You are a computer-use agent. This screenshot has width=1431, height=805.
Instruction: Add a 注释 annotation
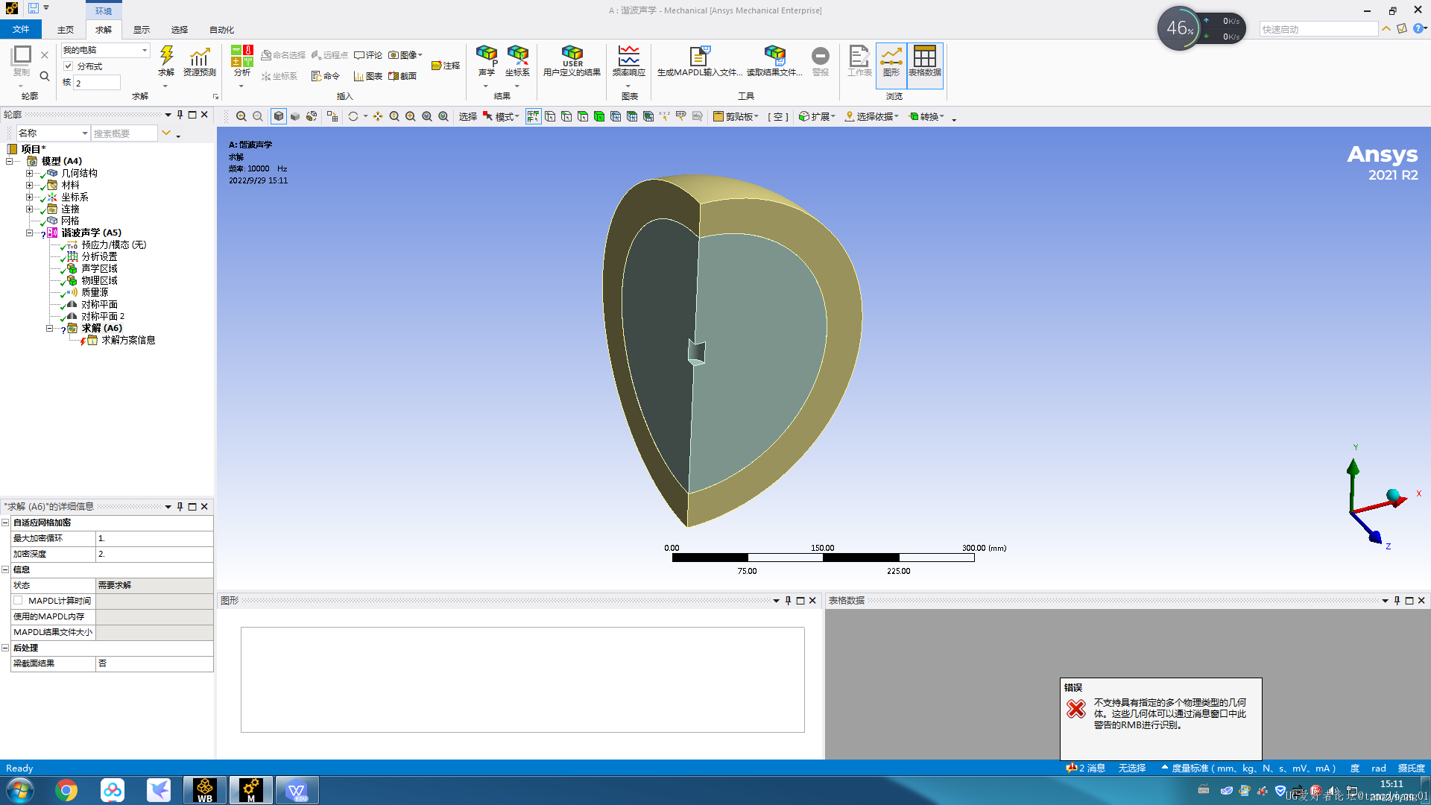pos(446,66)
